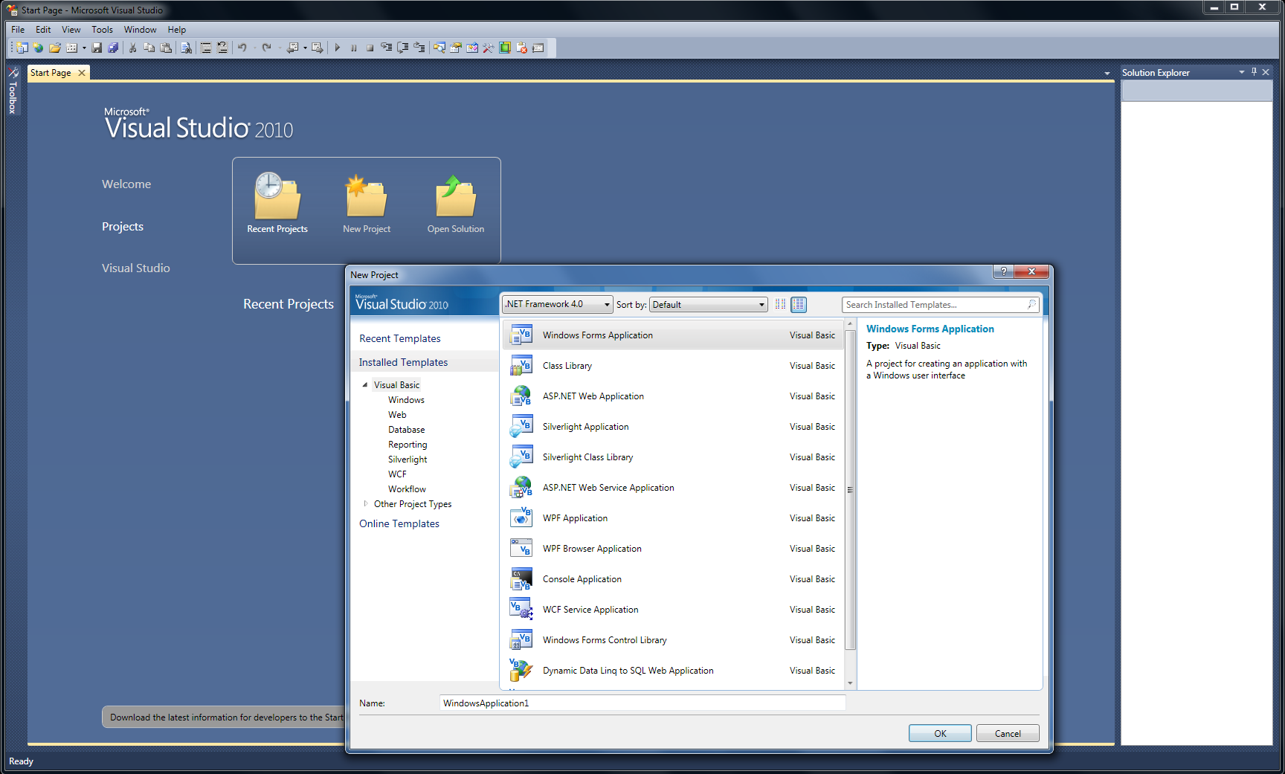
Task: Click the Find in Files toolbar icon
Action: [x=186, y=48]
